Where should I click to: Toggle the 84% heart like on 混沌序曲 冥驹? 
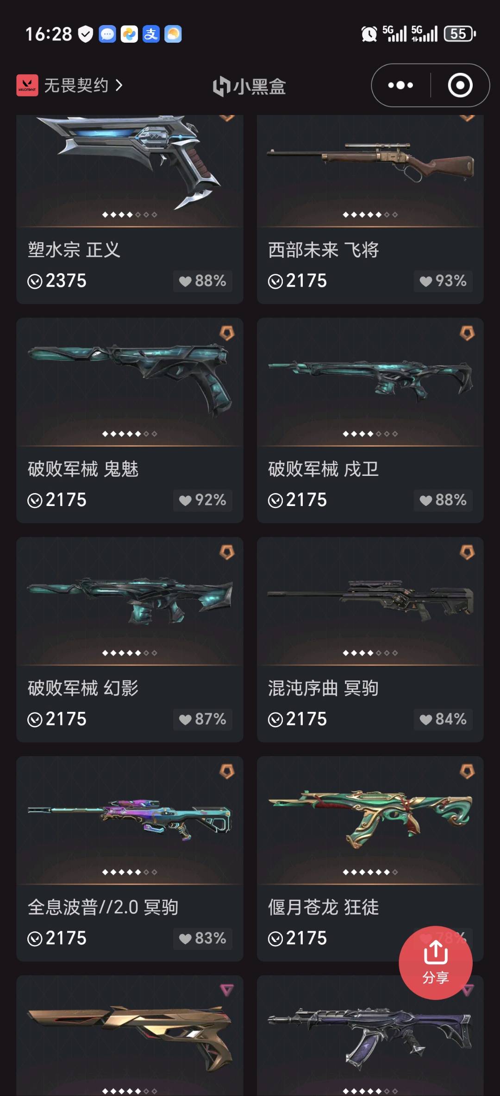click(443, 719)
